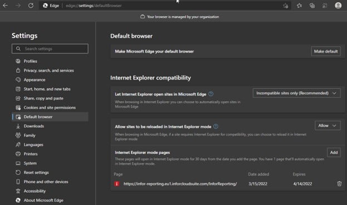Screen dimensions: 347x205
Task: Click Add for Internet Explorer mode pages
Action: tap(334, 152)
